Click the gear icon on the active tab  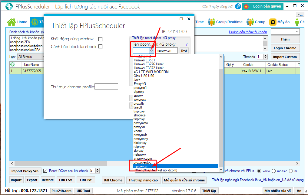35,22
